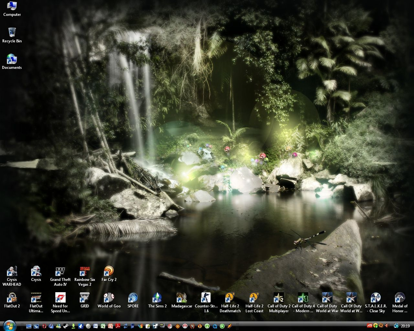Select the World of Goo shortcut
414x331 pixels.
pos(109,301)
